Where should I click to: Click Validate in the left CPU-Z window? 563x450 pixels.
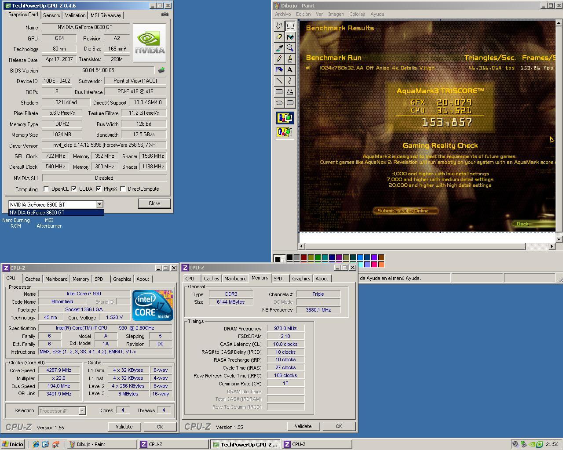coord(124,427)
